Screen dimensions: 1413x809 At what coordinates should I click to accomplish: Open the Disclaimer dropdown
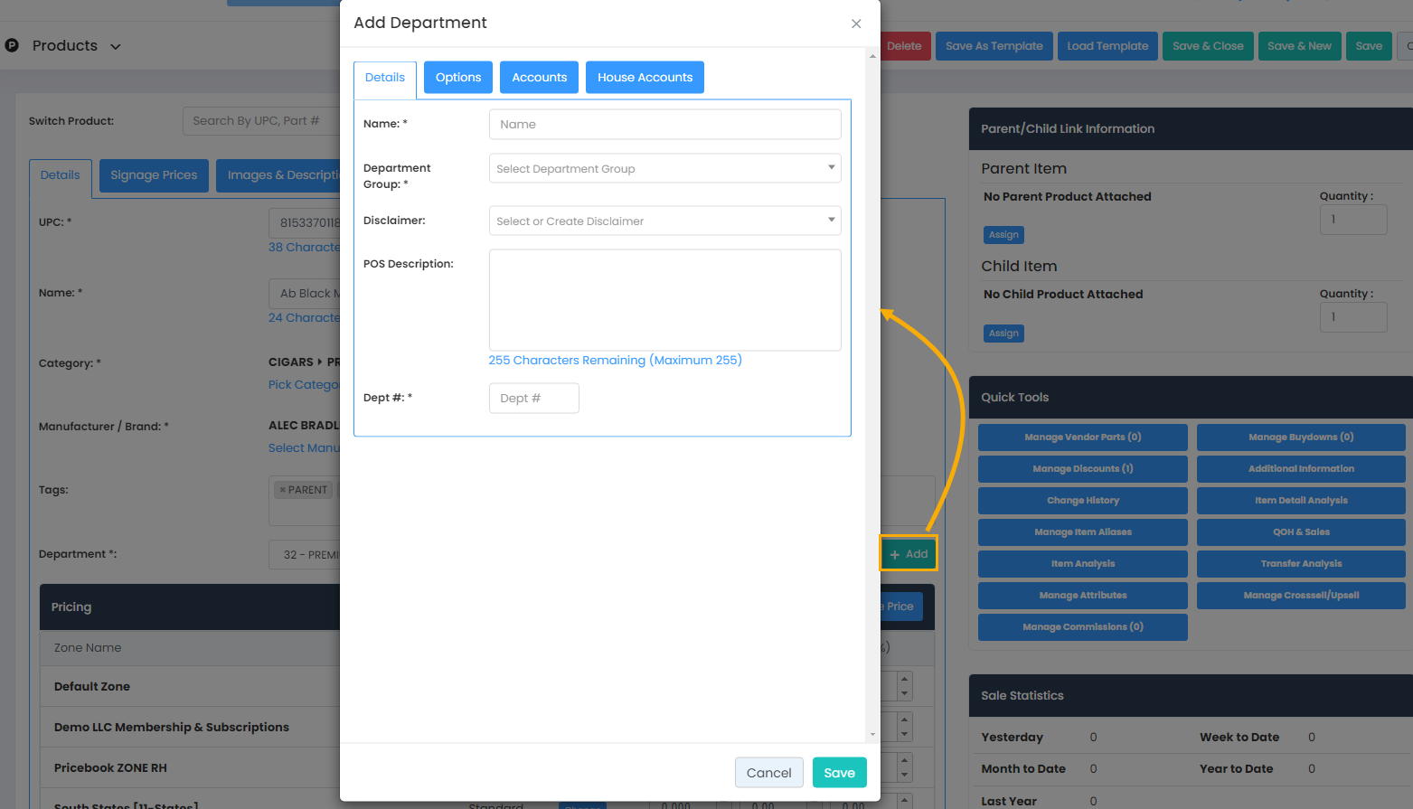tap(664, 221)
